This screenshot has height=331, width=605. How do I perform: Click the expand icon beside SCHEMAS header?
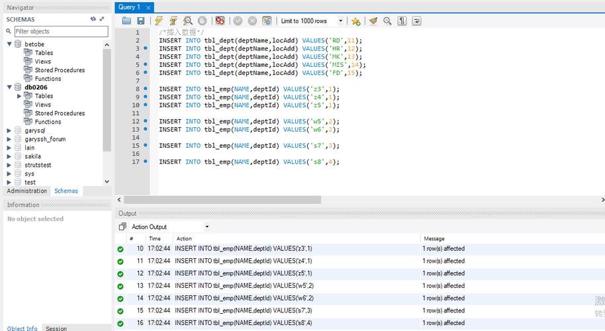[x=102, y=19]
